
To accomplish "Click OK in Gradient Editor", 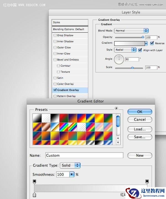I will click(140, 112).
